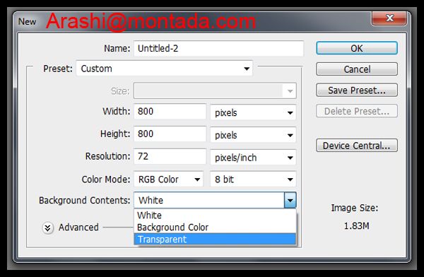Click the Width input field
Image resolution: width=424 pixels, height=277 pixels.
pyautogui.click(x=170, y=112)
